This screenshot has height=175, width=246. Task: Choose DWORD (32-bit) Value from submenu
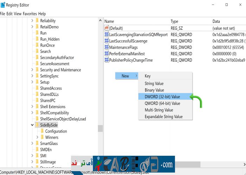tap(162, 97)
